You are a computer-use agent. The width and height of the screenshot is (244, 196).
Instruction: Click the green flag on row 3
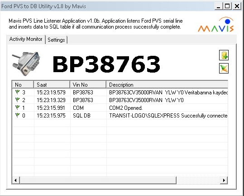click(x=18, y=92)
